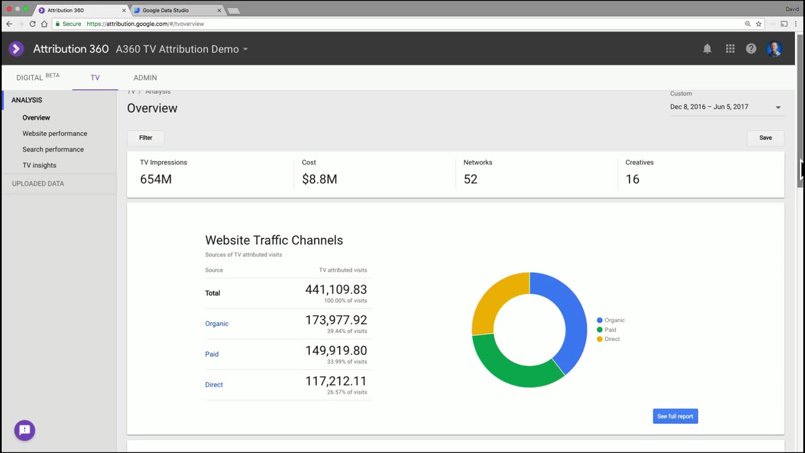The width and height of the screenshot is (805, 453).
Task: Click the TV breadcrumb link
Action: pos(131,92)
